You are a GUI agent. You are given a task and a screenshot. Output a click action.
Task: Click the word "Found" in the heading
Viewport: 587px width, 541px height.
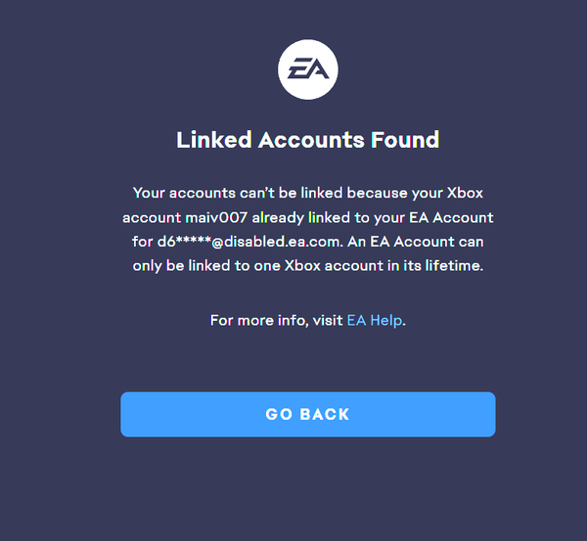[x=405, y=140]
